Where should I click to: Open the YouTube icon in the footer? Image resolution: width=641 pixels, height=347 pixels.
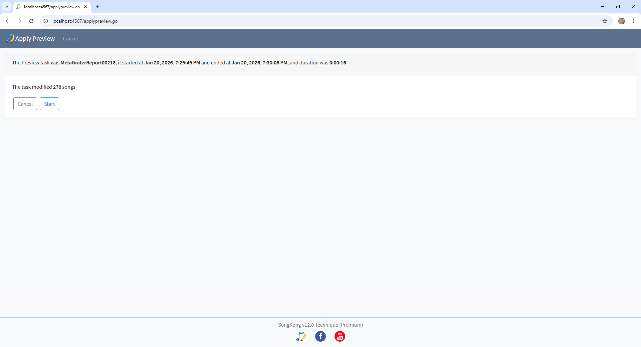340,336
